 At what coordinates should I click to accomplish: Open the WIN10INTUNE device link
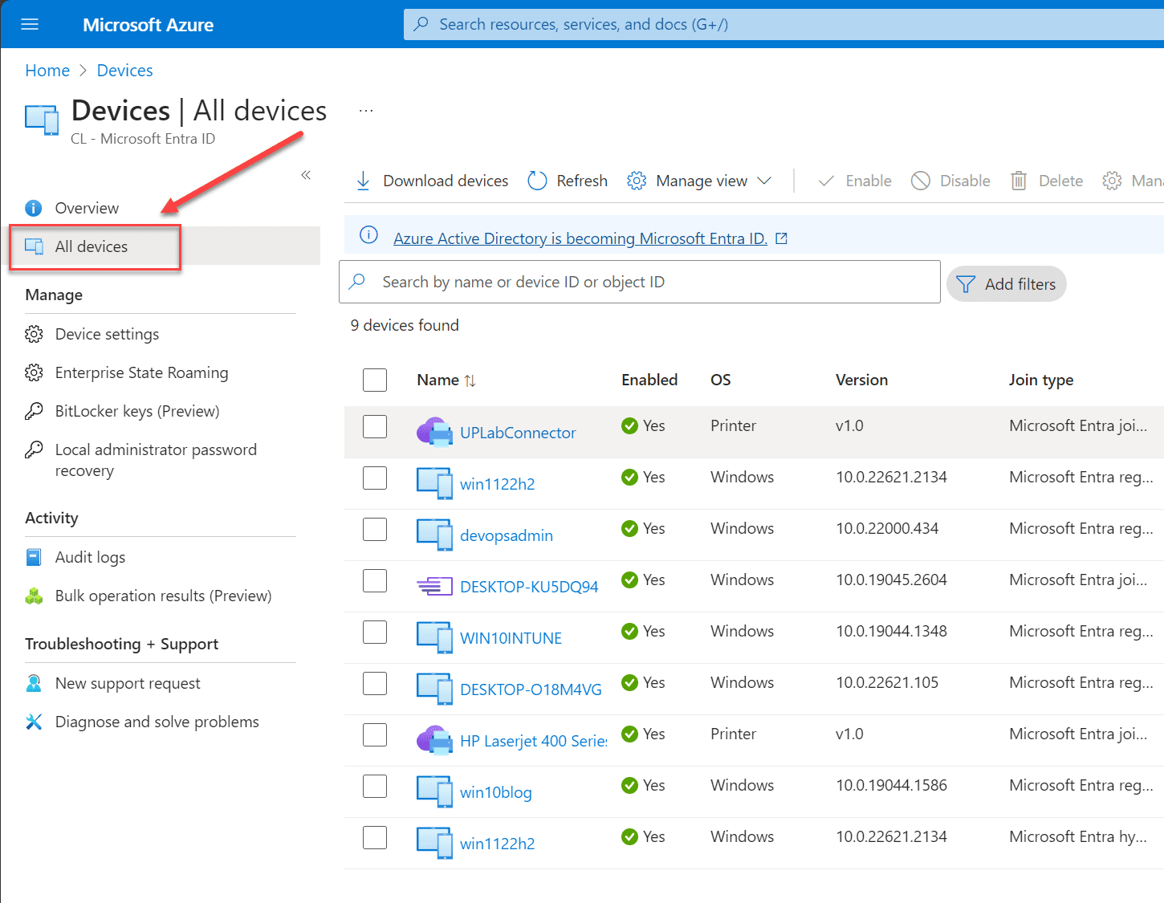click(511, 638)
